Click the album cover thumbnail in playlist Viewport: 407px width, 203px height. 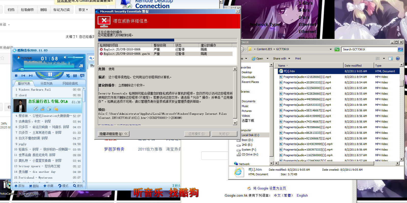pos(20,106)
